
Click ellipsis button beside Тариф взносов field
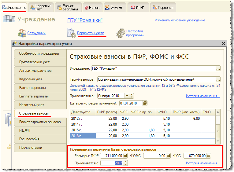pyautogui.click(x=218, y=79)
